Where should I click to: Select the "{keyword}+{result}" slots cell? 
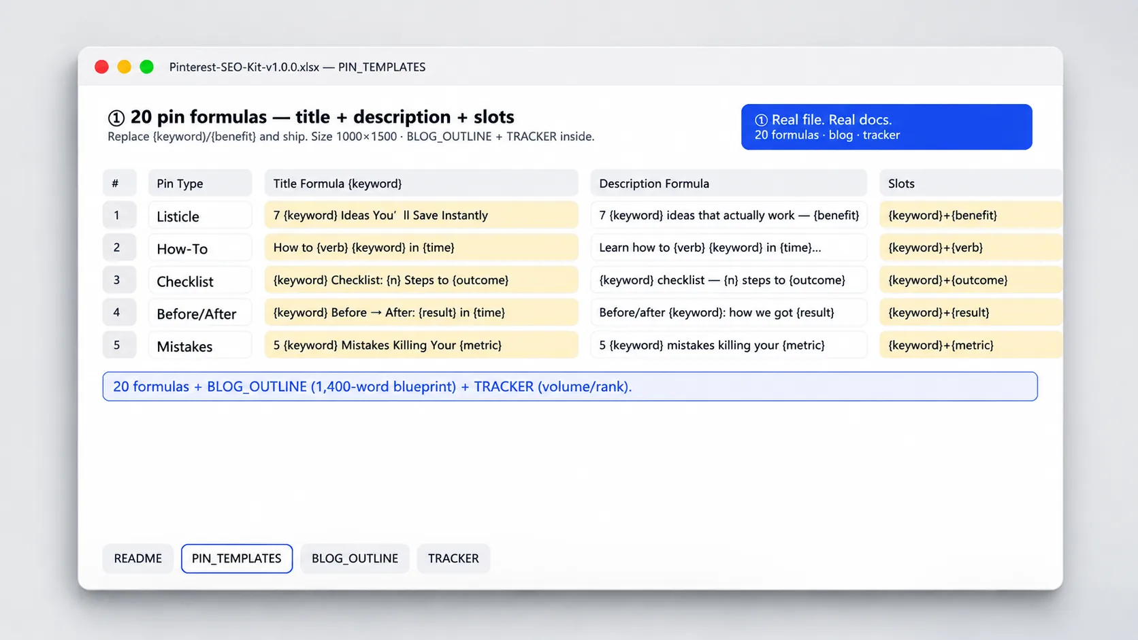tap(971, 313)
